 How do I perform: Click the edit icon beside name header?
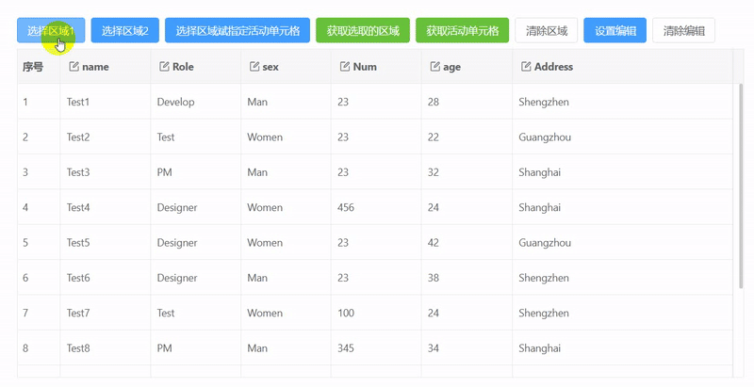[x=74, y=66]
